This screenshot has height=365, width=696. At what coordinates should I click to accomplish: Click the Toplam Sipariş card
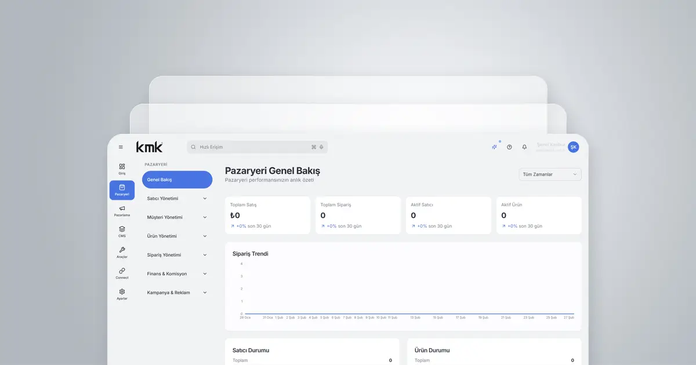[358, 216]
